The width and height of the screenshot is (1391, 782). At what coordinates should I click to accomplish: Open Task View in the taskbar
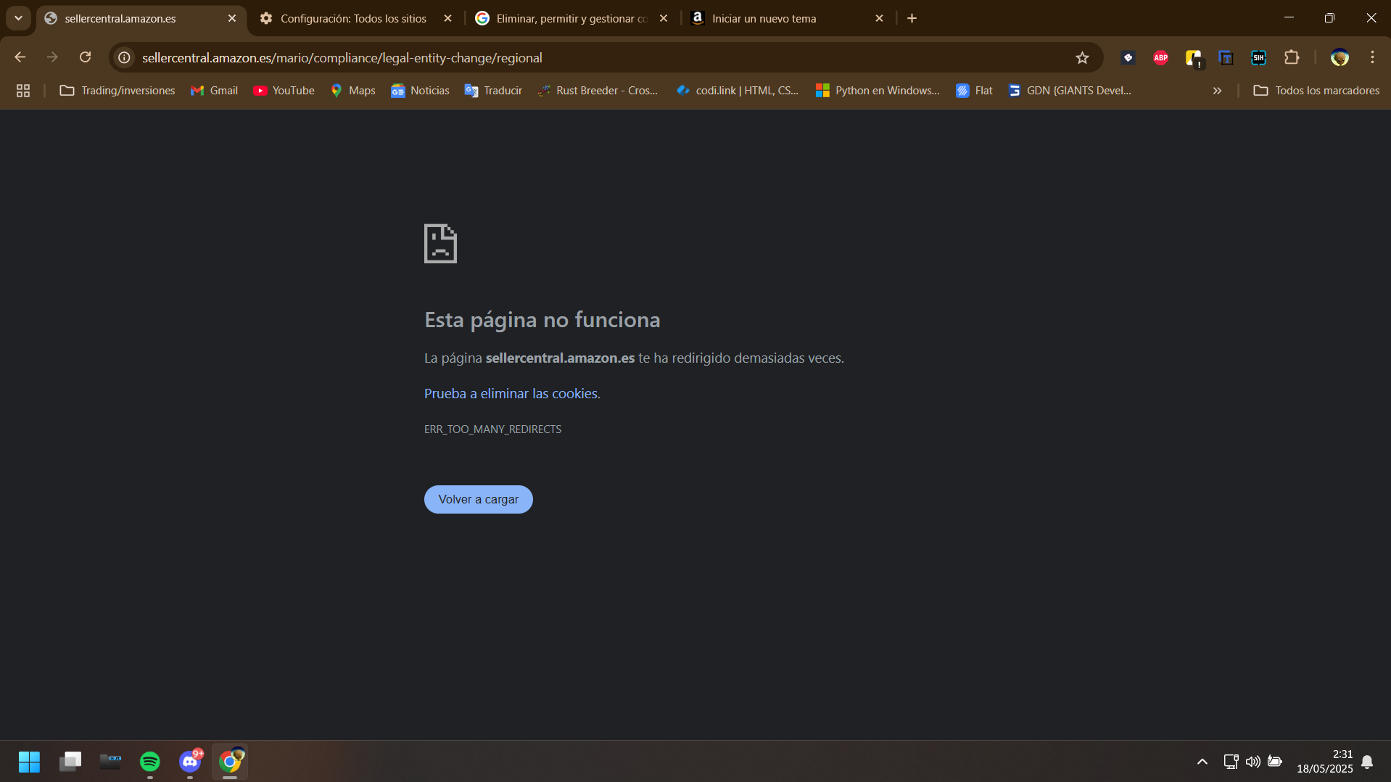pos(70,762)
